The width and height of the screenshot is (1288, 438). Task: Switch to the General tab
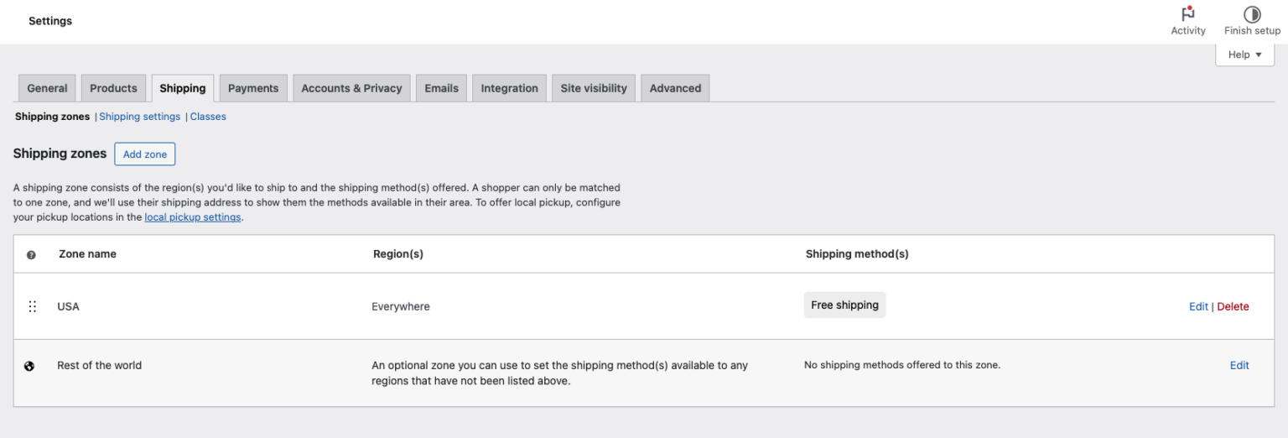point(47,88)
